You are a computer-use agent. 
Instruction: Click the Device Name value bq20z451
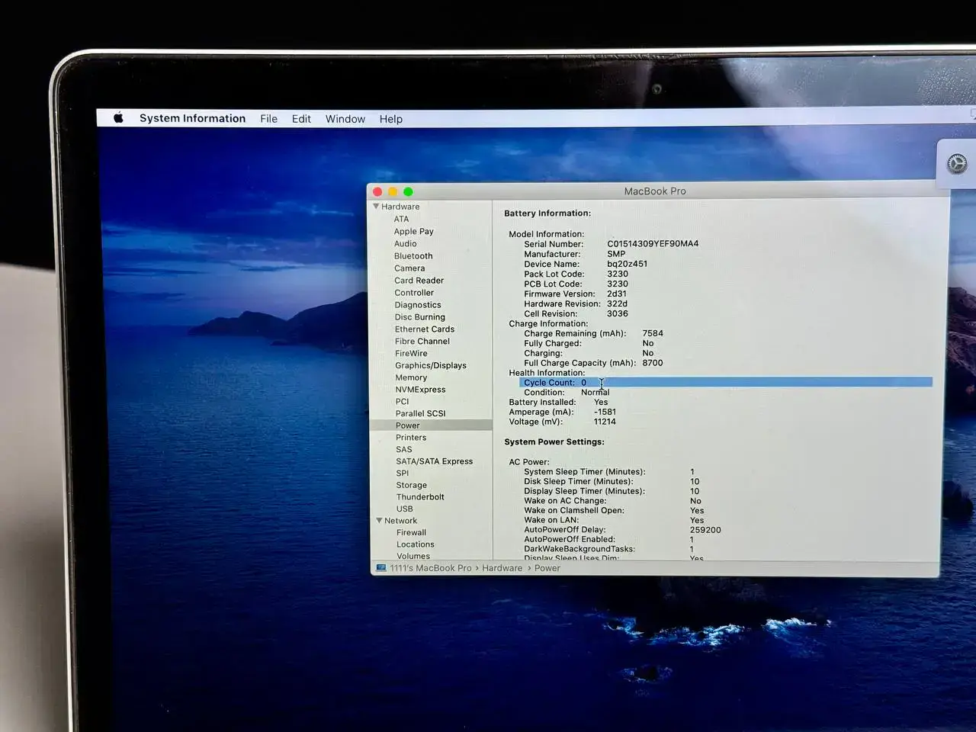[x=627, y=264]
